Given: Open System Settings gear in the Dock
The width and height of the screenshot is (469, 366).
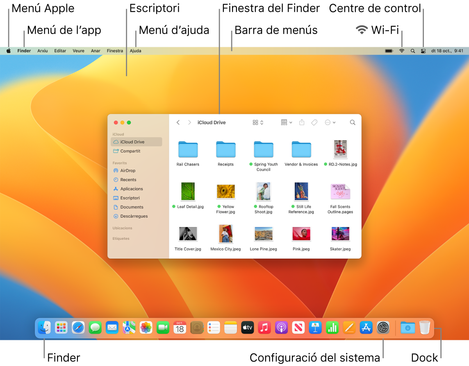Looking at the screenshot, I should [x=383, y=328].
